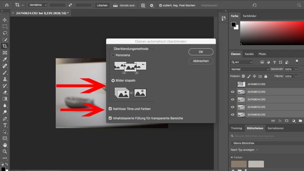
Task: Click the brown color swatch in Farben
Action: [239, 164]
